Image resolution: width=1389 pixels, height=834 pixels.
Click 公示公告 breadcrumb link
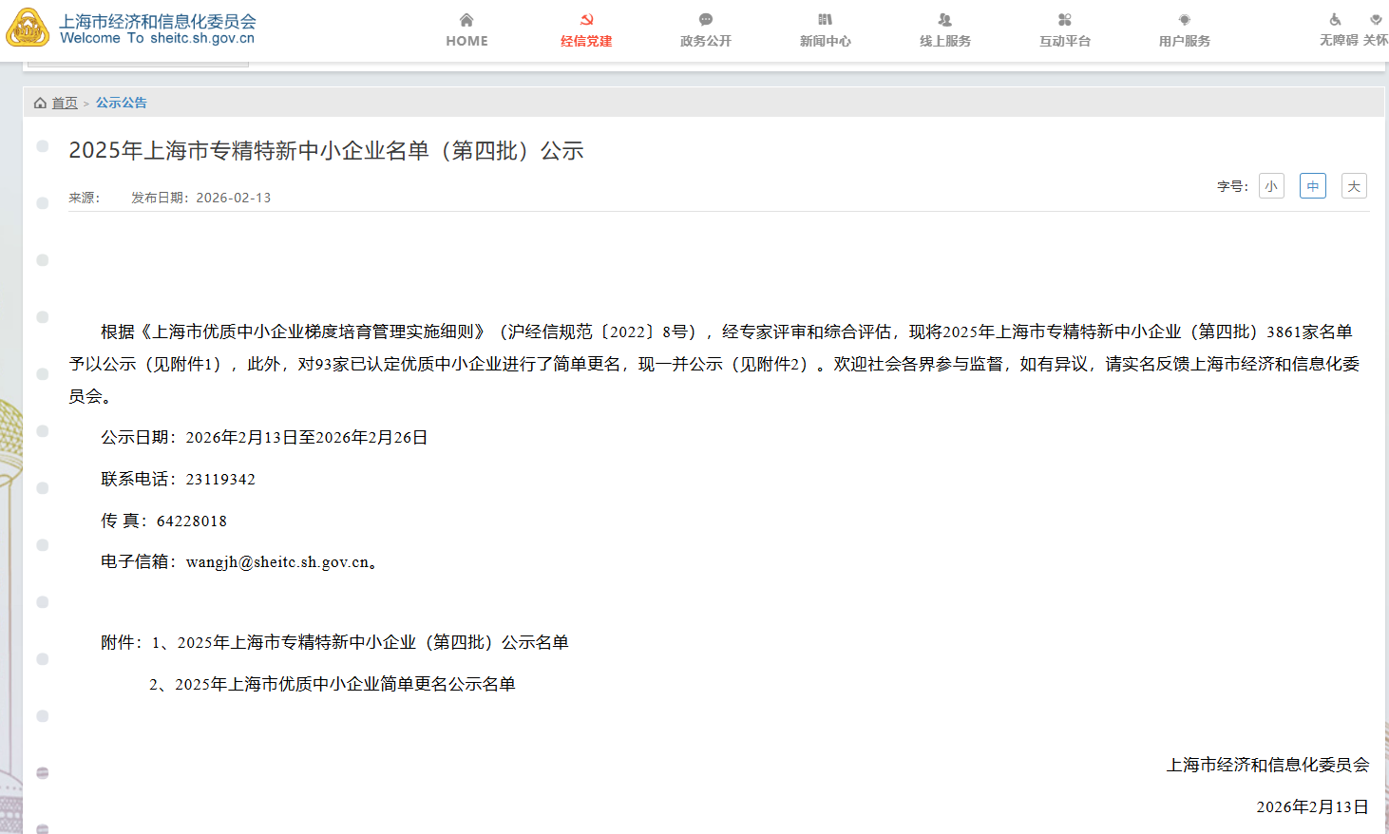click(122, 103)
